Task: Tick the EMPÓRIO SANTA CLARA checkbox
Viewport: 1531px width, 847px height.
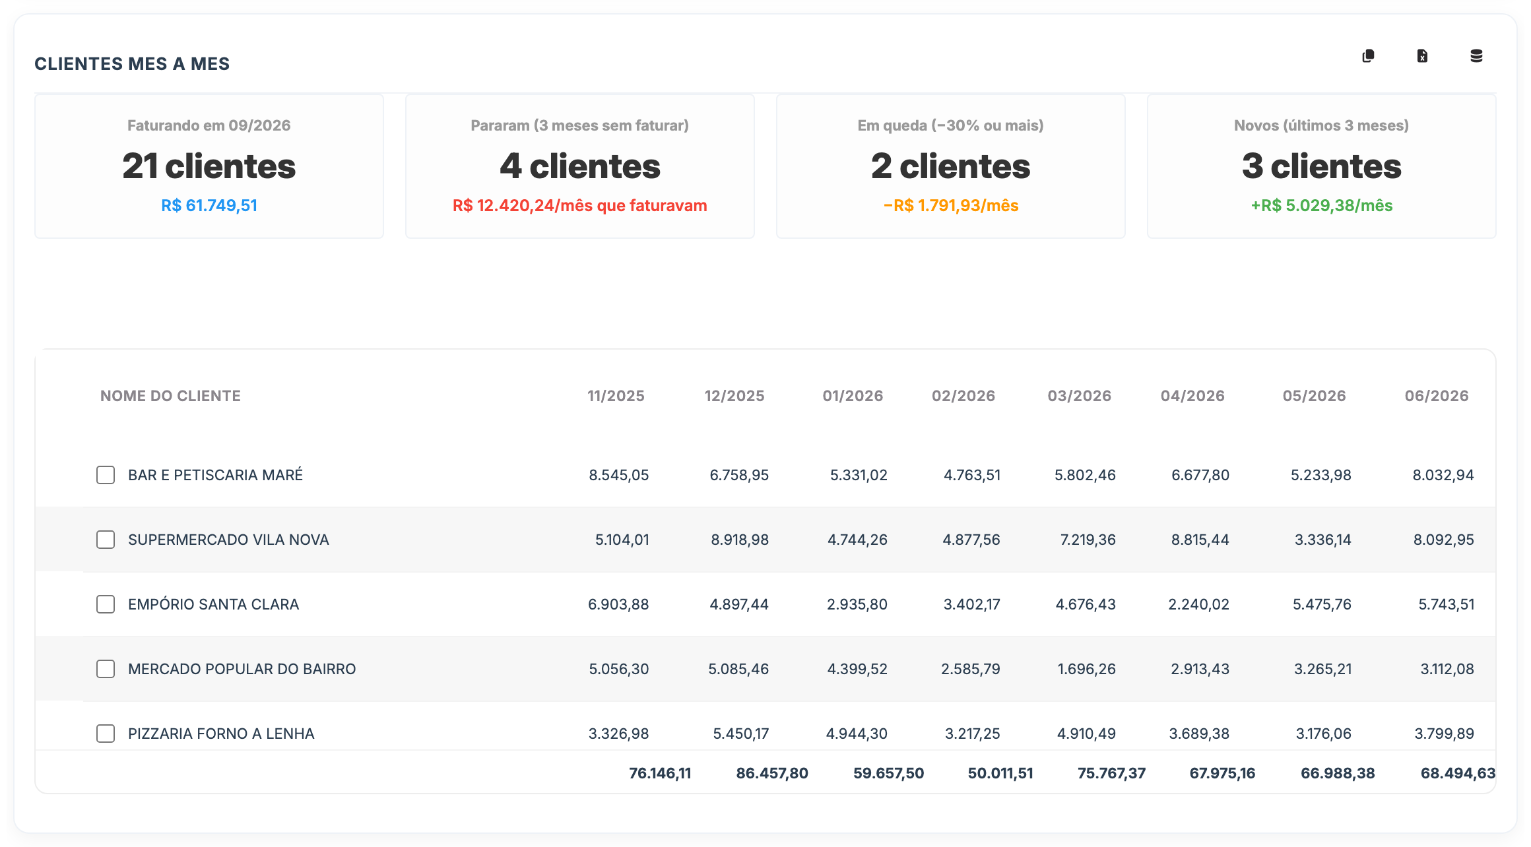Action: click(106, 604)
